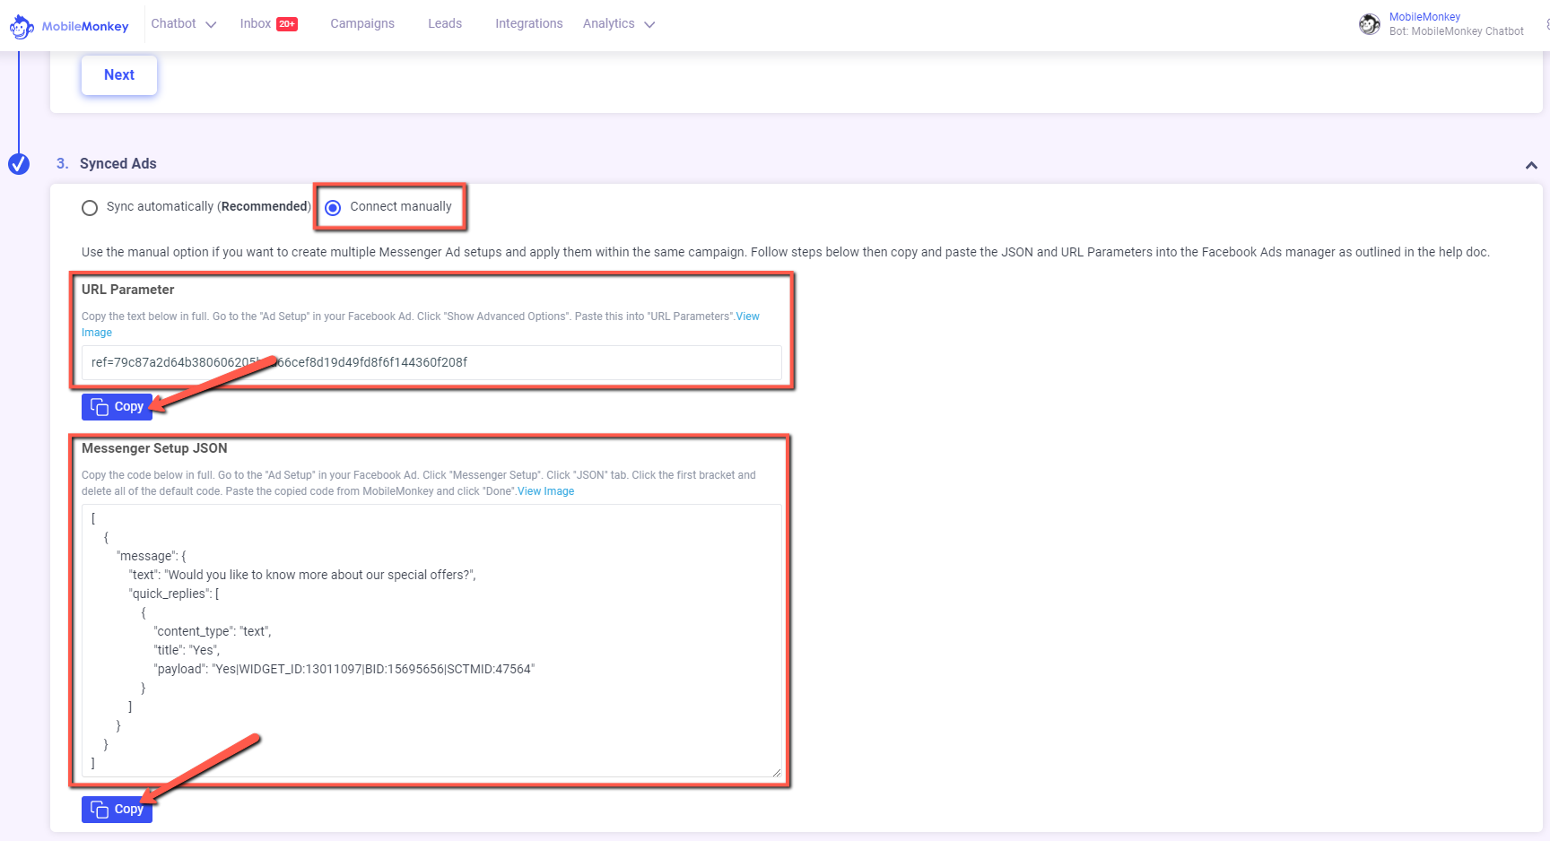Screen dimensions: 1550x841
Task: Open the Chatbot dropdown menu
Action: [183, 23]
